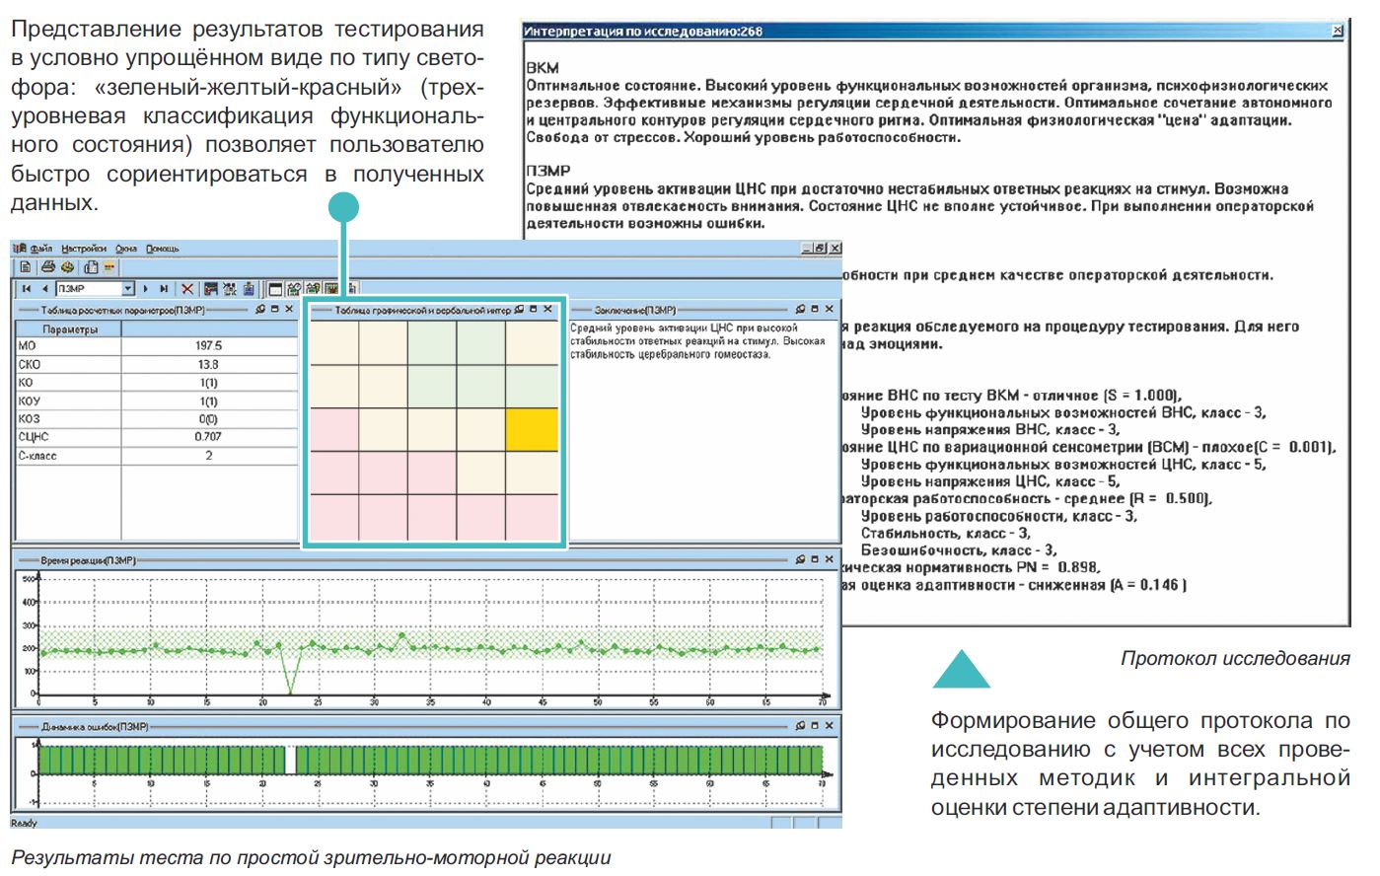
Task: Click the value 197.5 in the table
Action: pos(209,346)
